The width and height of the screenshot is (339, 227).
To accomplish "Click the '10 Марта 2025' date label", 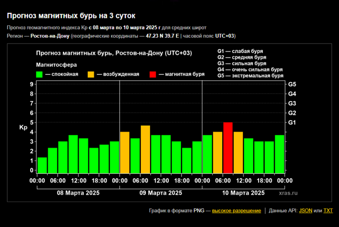I will (243, 192).
